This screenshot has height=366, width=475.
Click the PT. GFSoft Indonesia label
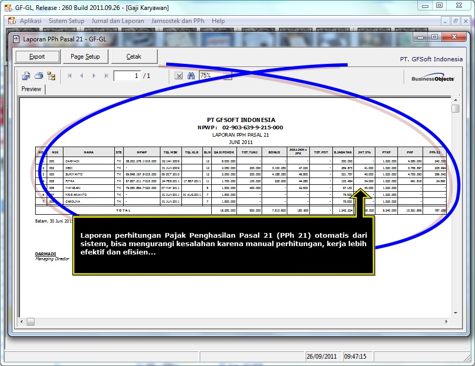[431, 59]
